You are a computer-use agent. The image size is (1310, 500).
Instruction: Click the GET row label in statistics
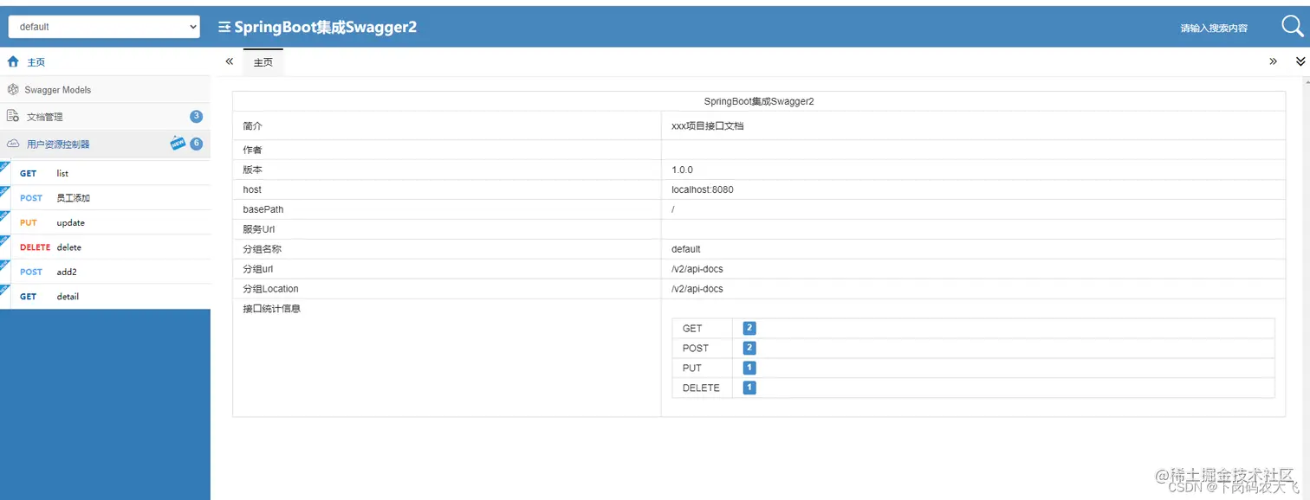692,329
